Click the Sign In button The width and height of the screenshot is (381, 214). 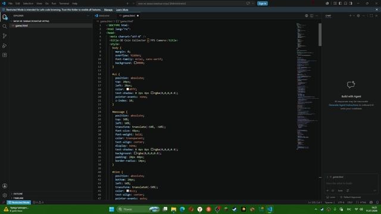pos(263,4)
